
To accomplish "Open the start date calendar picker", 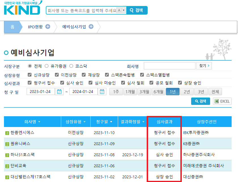I will pos(59,92).
